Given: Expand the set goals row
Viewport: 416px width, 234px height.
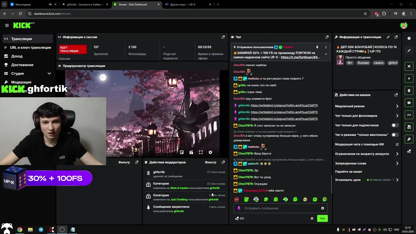Looking at the screenshot, I should tap(367, 180).
